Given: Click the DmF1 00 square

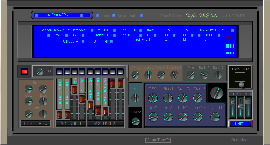Looking at the screenshot, I should 192,35.
